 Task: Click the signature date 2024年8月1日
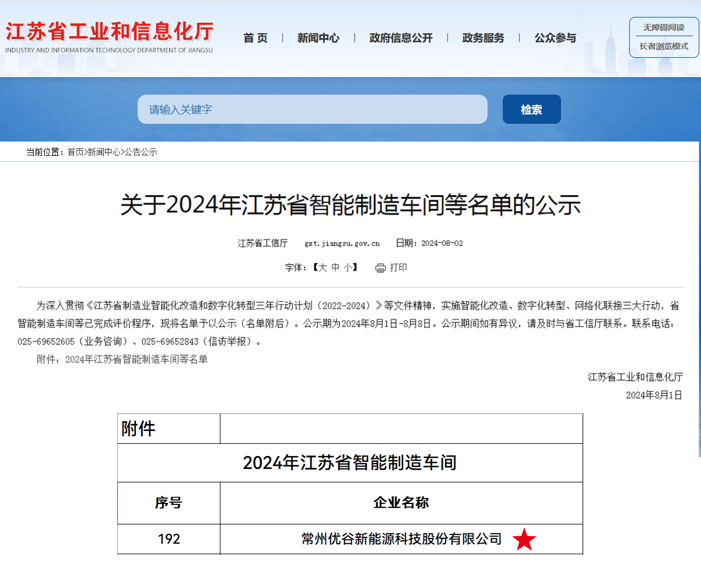pos(654,395)
